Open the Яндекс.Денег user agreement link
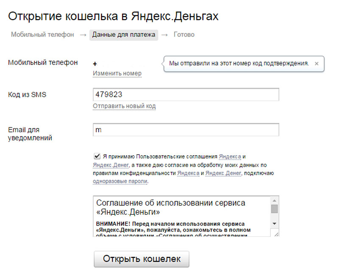The height and width of the screenshot is (279, 339). click(111, 165)
